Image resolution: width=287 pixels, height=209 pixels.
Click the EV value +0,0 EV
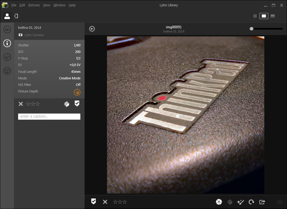[x=75, y=65]
